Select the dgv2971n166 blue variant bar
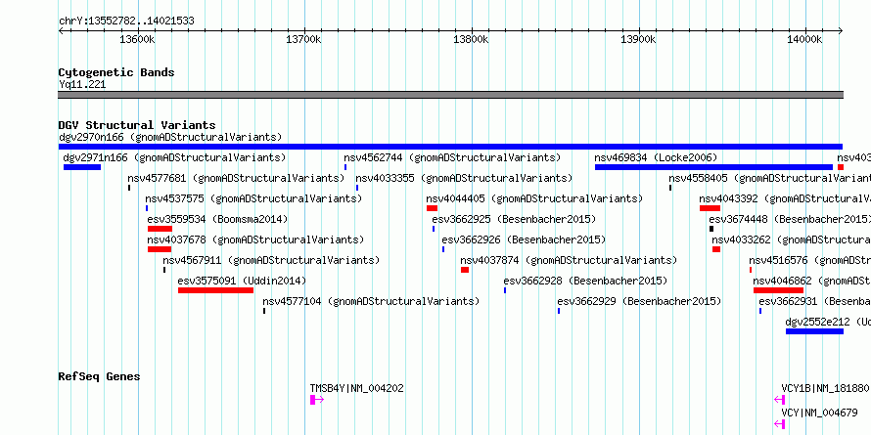 (x=82, y=167)
